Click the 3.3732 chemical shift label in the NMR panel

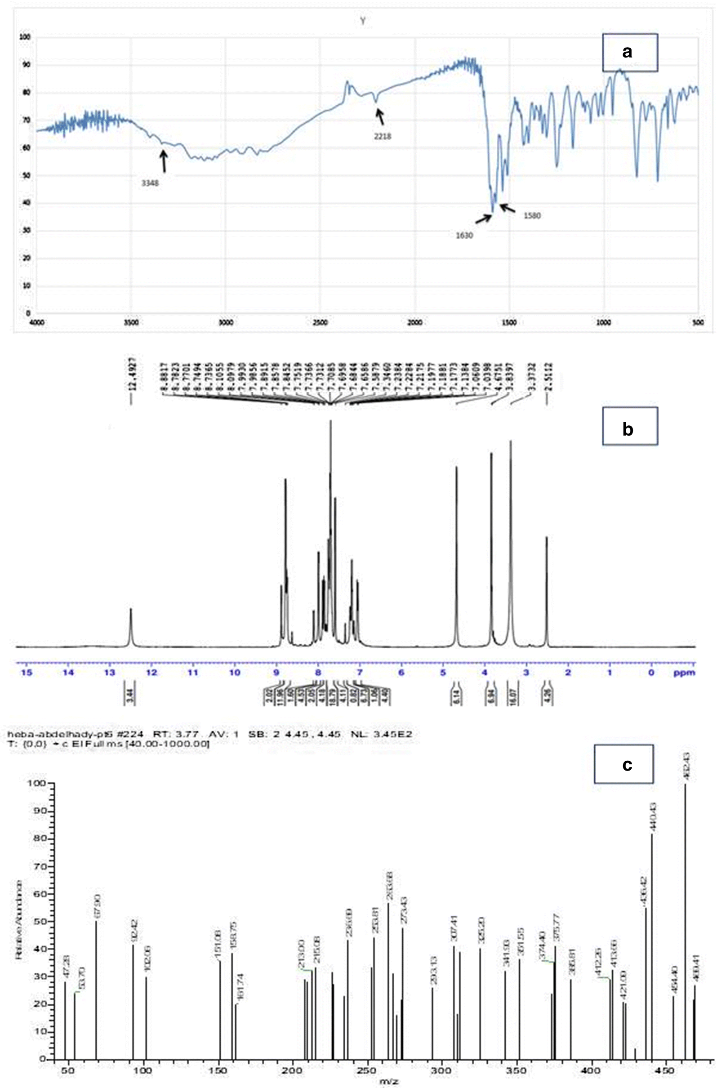point(532,376)
